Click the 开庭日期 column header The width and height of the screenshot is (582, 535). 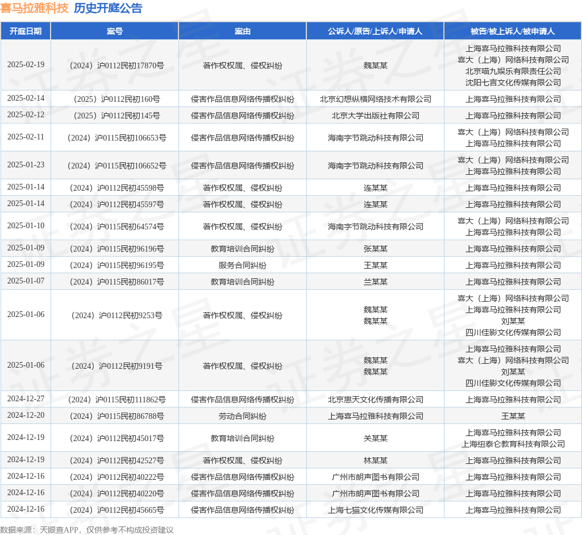26,31
